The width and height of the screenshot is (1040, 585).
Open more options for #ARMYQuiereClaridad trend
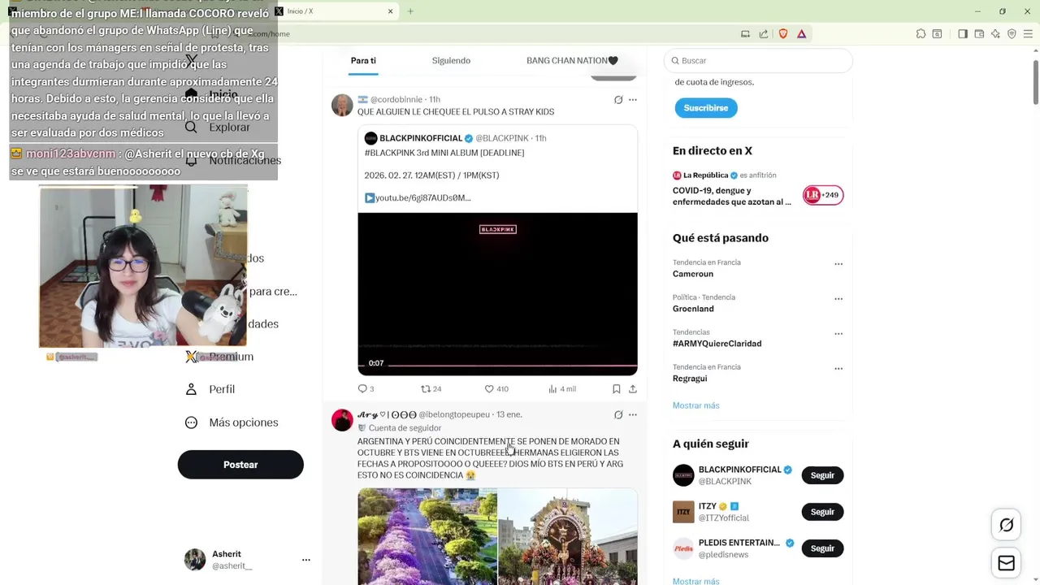(838, 334)
